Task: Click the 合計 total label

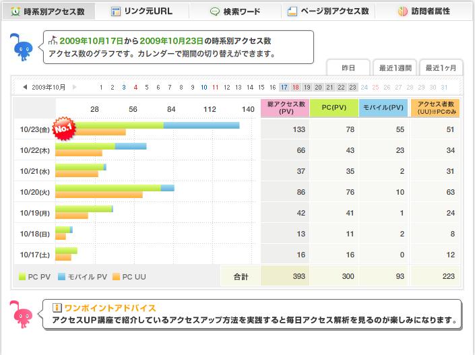Action: click(241, 276)
